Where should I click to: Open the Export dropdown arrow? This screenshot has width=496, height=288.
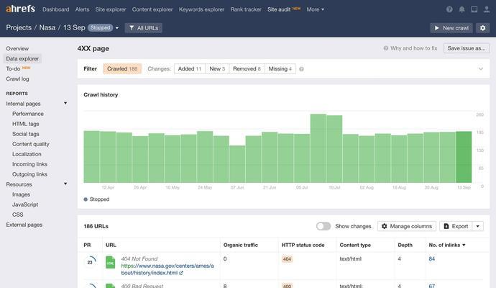[x=477, y=226]
